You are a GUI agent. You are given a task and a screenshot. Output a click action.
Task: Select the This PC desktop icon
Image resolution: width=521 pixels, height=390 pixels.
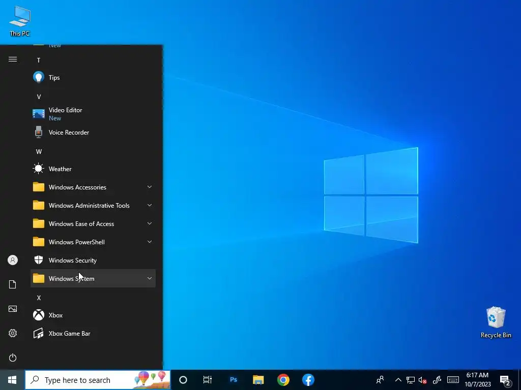point(20,21)
